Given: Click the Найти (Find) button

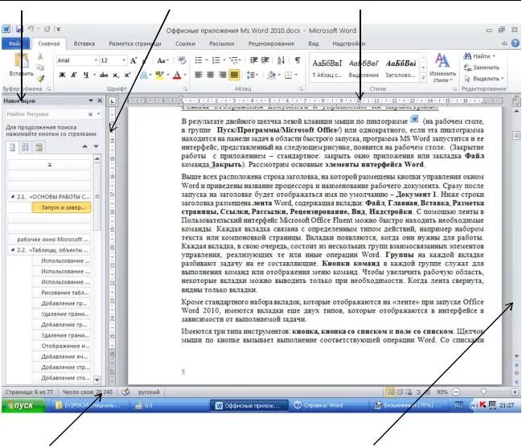Looking at the screenshot, I should (x=479, y=56).
